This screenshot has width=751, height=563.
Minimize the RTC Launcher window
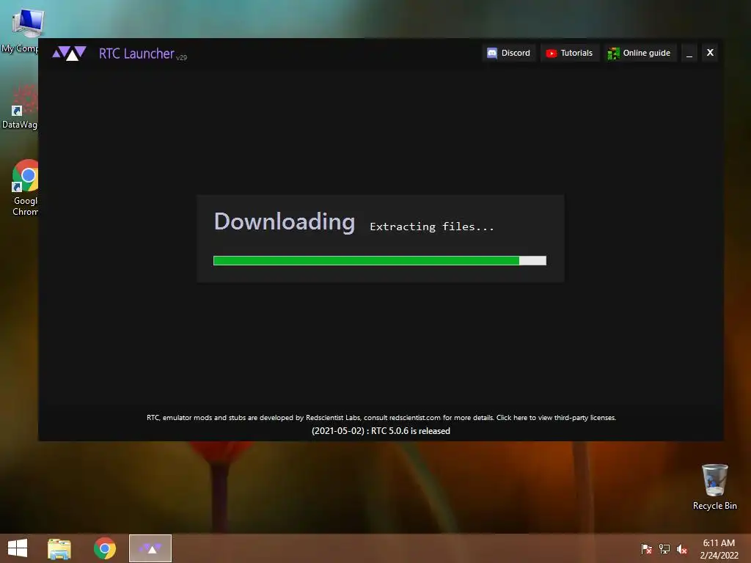coord(689,53)
